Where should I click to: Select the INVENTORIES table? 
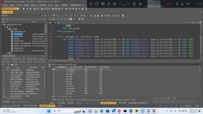tap(18, 36)
